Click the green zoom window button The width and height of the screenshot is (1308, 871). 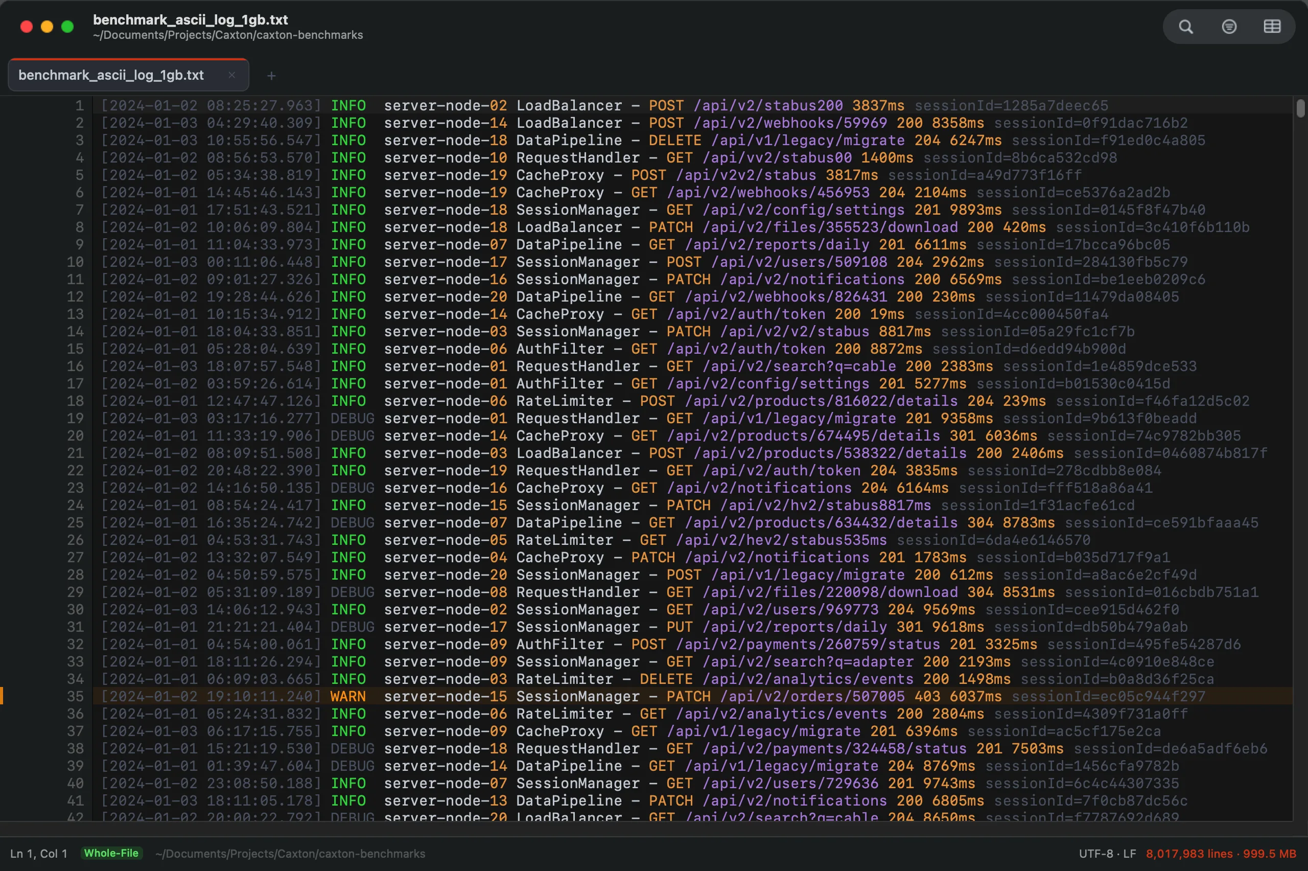point(68,27)
